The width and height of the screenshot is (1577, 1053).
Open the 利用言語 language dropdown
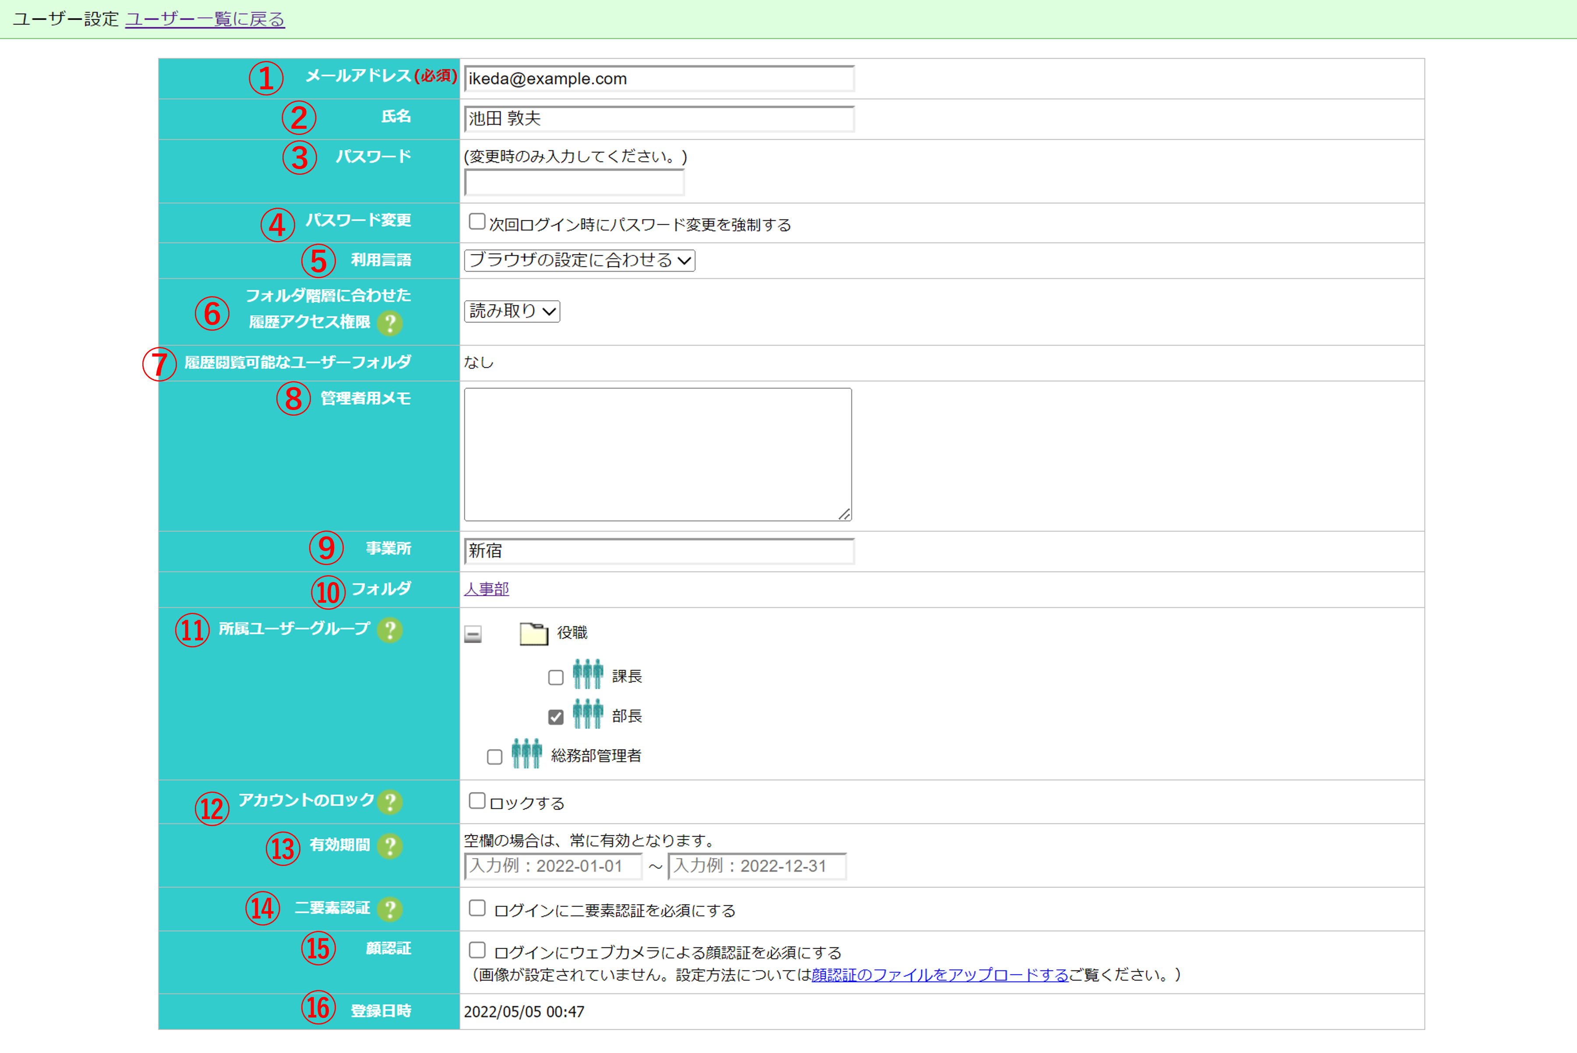point(579,261)
